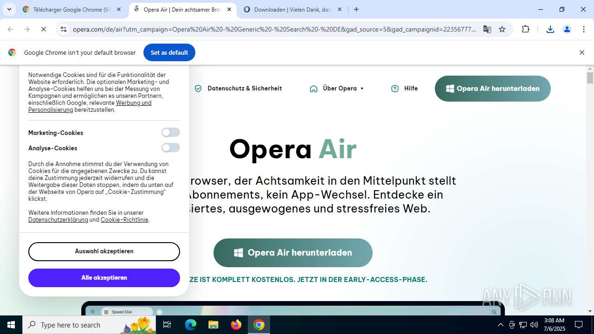Click main Opera Air herunterladen button
Image resolution: width=594 pixels, height=334 pixels.
click(293, 253)
